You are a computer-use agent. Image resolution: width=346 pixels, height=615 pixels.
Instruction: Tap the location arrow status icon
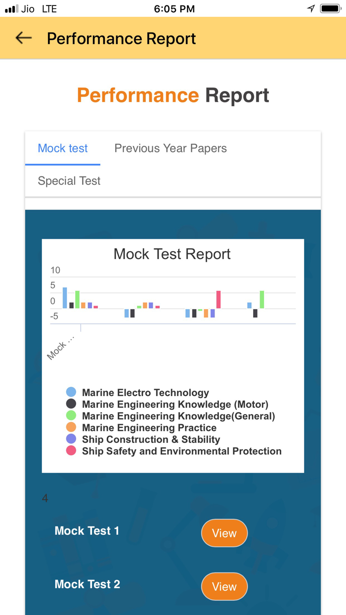coord(311,8)
